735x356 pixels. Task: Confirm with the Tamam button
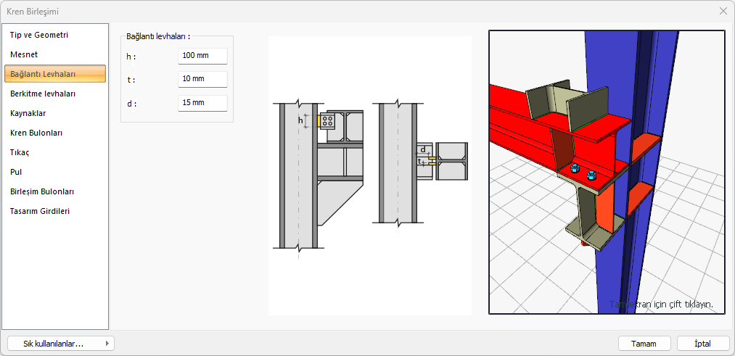click(644, 344)
